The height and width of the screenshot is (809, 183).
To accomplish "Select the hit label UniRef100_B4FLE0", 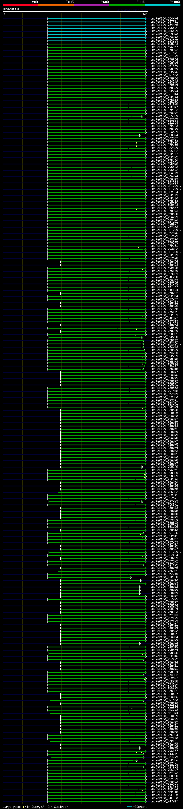I will pos(164,798).
